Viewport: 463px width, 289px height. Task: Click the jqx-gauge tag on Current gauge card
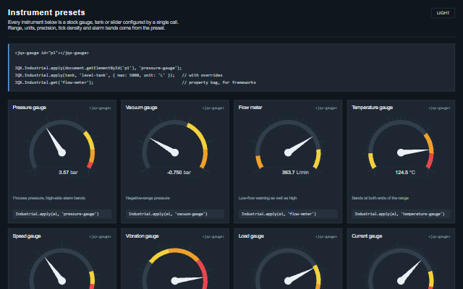pyautogui.click(x=439, y=237)
